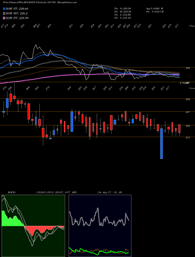
Task: Click the MACD '(12,26,9) 219.1, 221.67, -2.57' values
Action: point(53,192)
